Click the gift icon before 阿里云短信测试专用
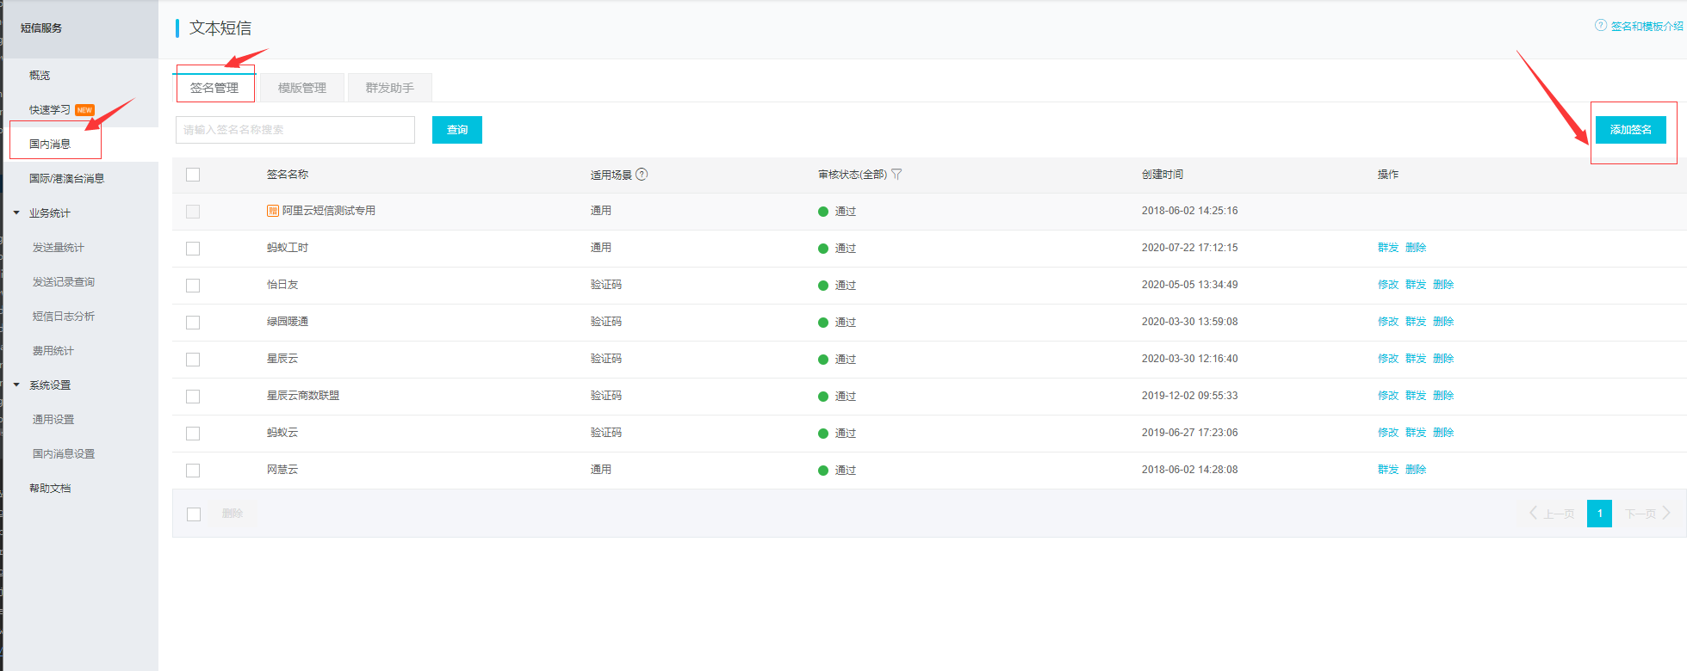 tap(273, 211)
